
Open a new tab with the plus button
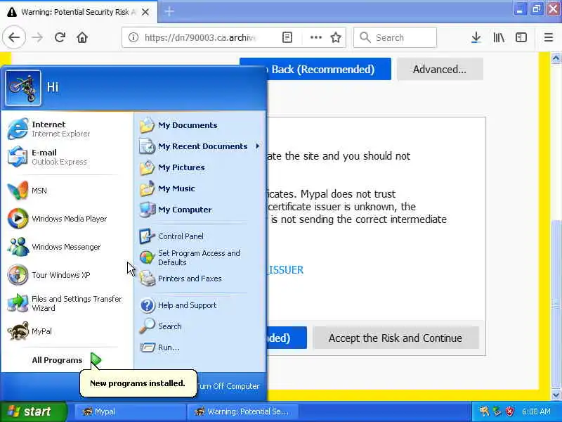(169, 12)
